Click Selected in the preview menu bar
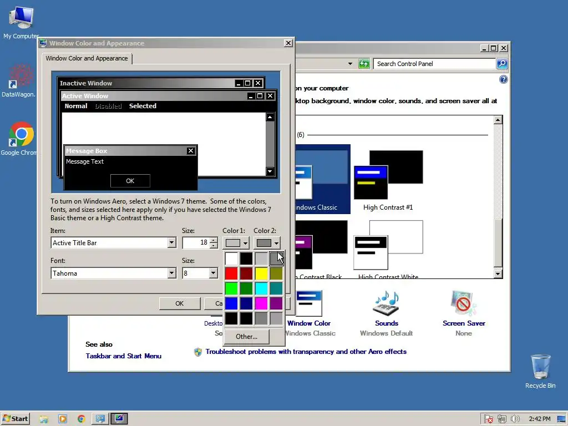The width and height of the screenshot is (568, 426). [143, 106]
